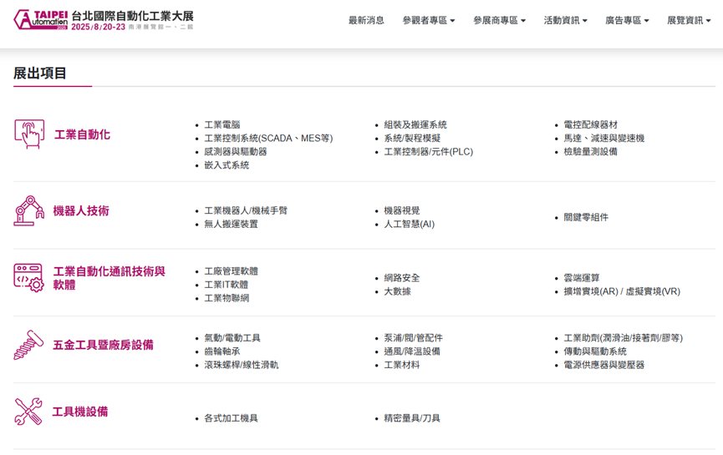Open the 展覽資訊 menu
723x455 pixels.
point(689,20)
